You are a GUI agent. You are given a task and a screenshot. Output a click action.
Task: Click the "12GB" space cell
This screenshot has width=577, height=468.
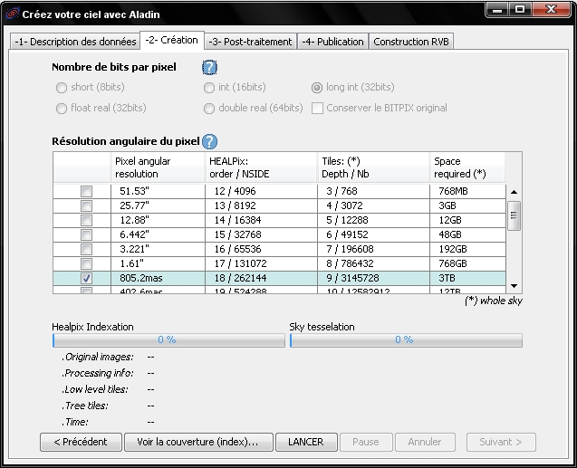click(467, 220)
